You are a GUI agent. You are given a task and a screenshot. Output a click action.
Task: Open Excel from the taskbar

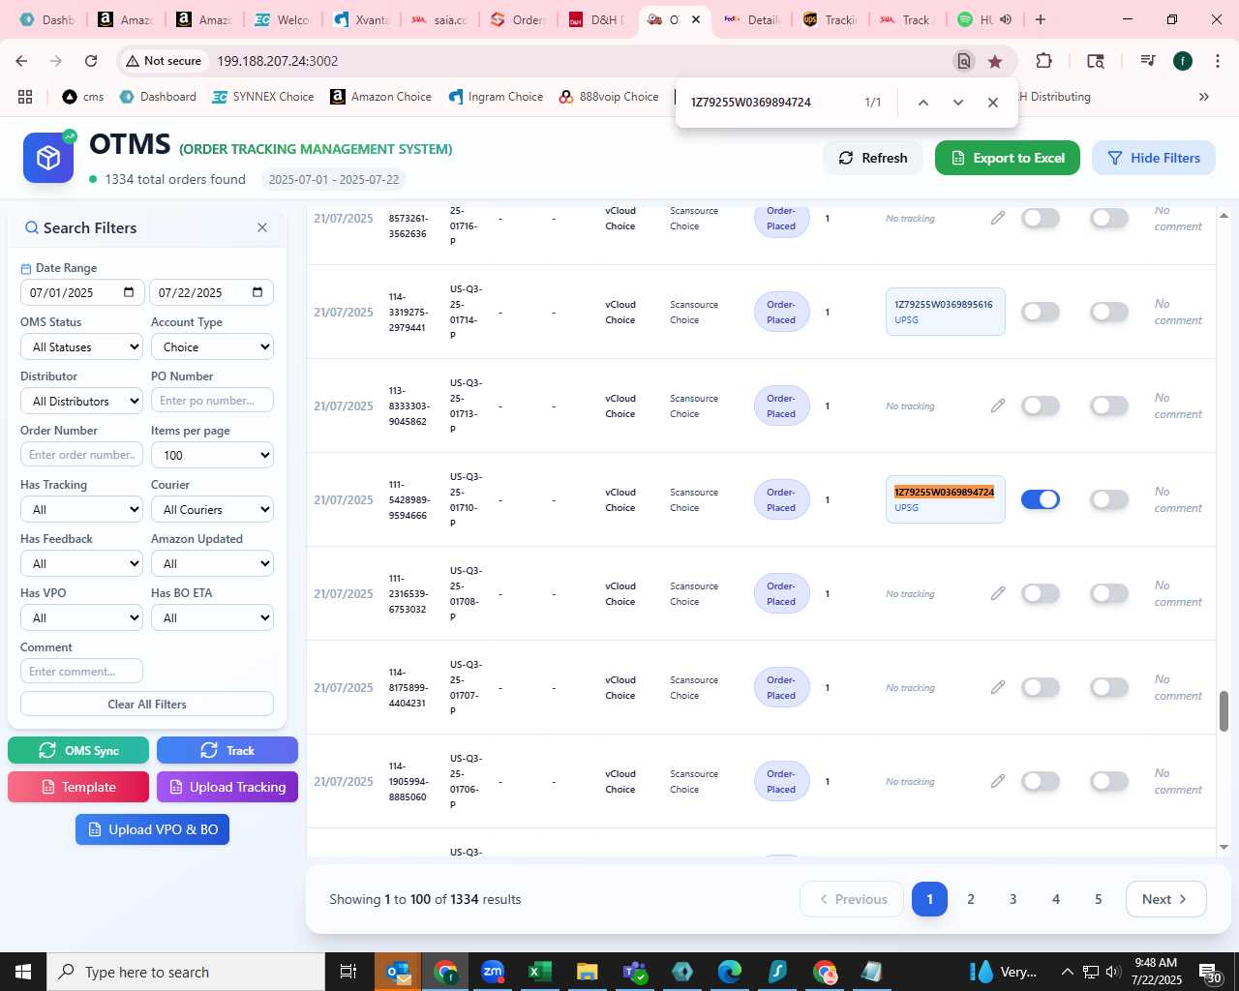coord(539,972)
